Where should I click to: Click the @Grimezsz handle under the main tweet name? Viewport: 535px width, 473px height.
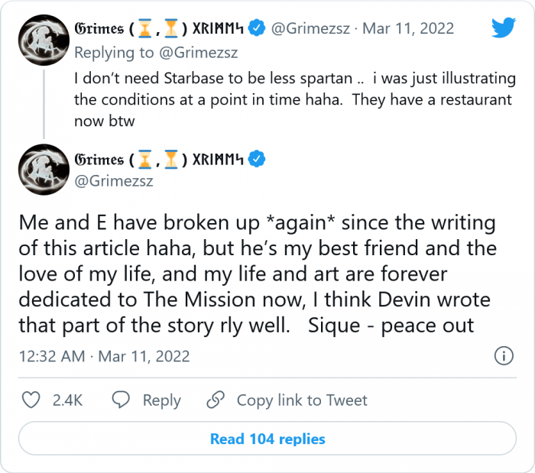(x=113, y=183)
